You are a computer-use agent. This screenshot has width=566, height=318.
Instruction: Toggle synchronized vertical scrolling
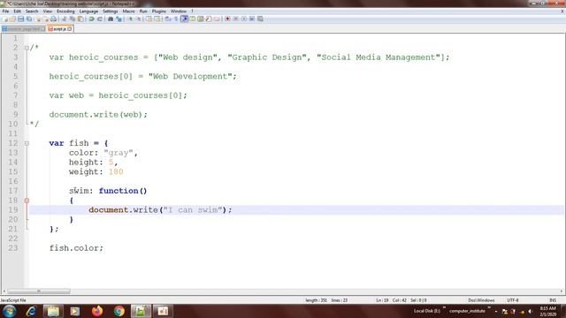click(x=149, y=19)
